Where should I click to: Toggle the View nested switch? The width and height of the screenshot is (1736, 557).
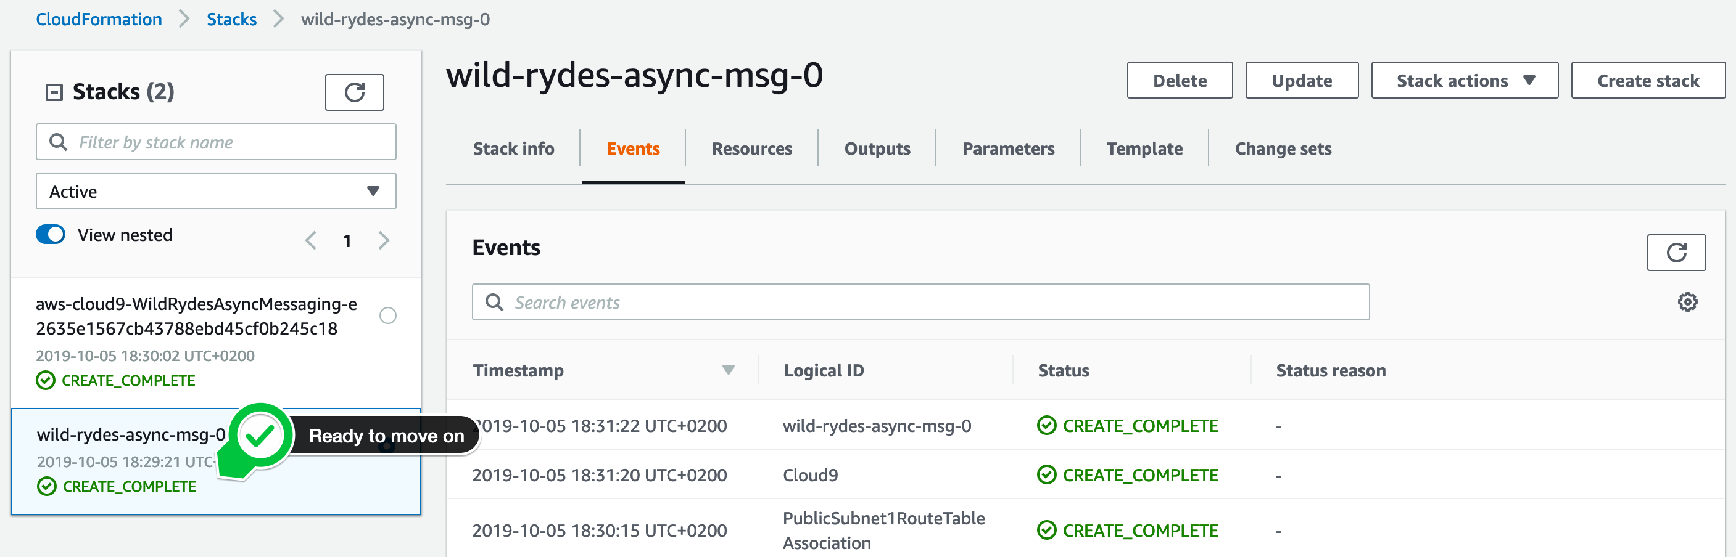coord(51,234)
